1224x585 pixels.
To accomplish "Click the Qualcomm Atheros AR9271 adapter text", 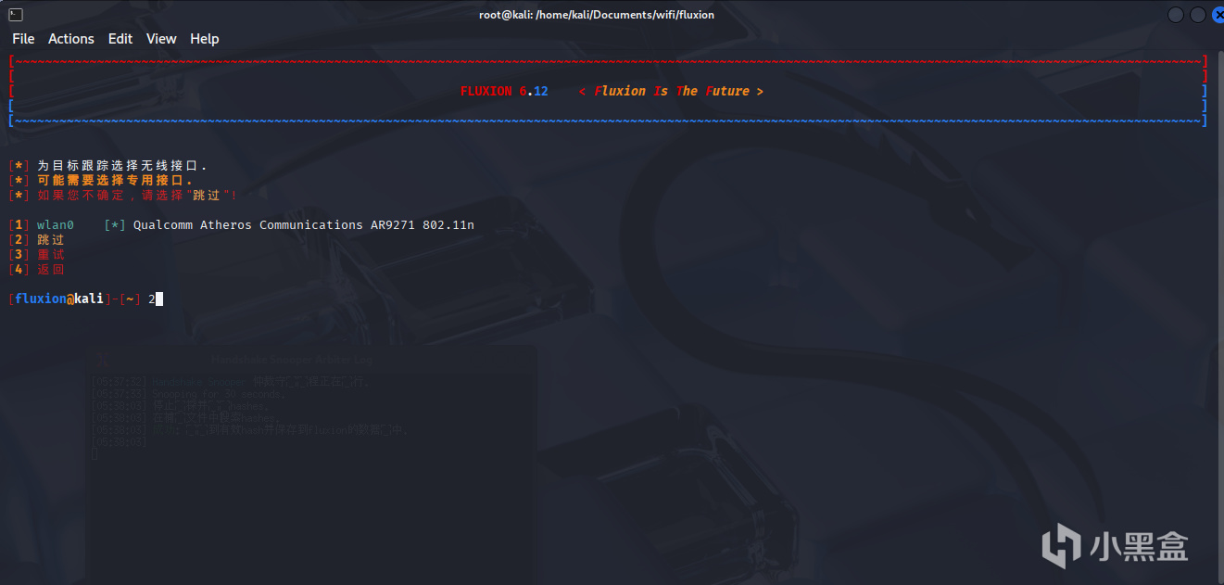I will [x=304, y=225].
